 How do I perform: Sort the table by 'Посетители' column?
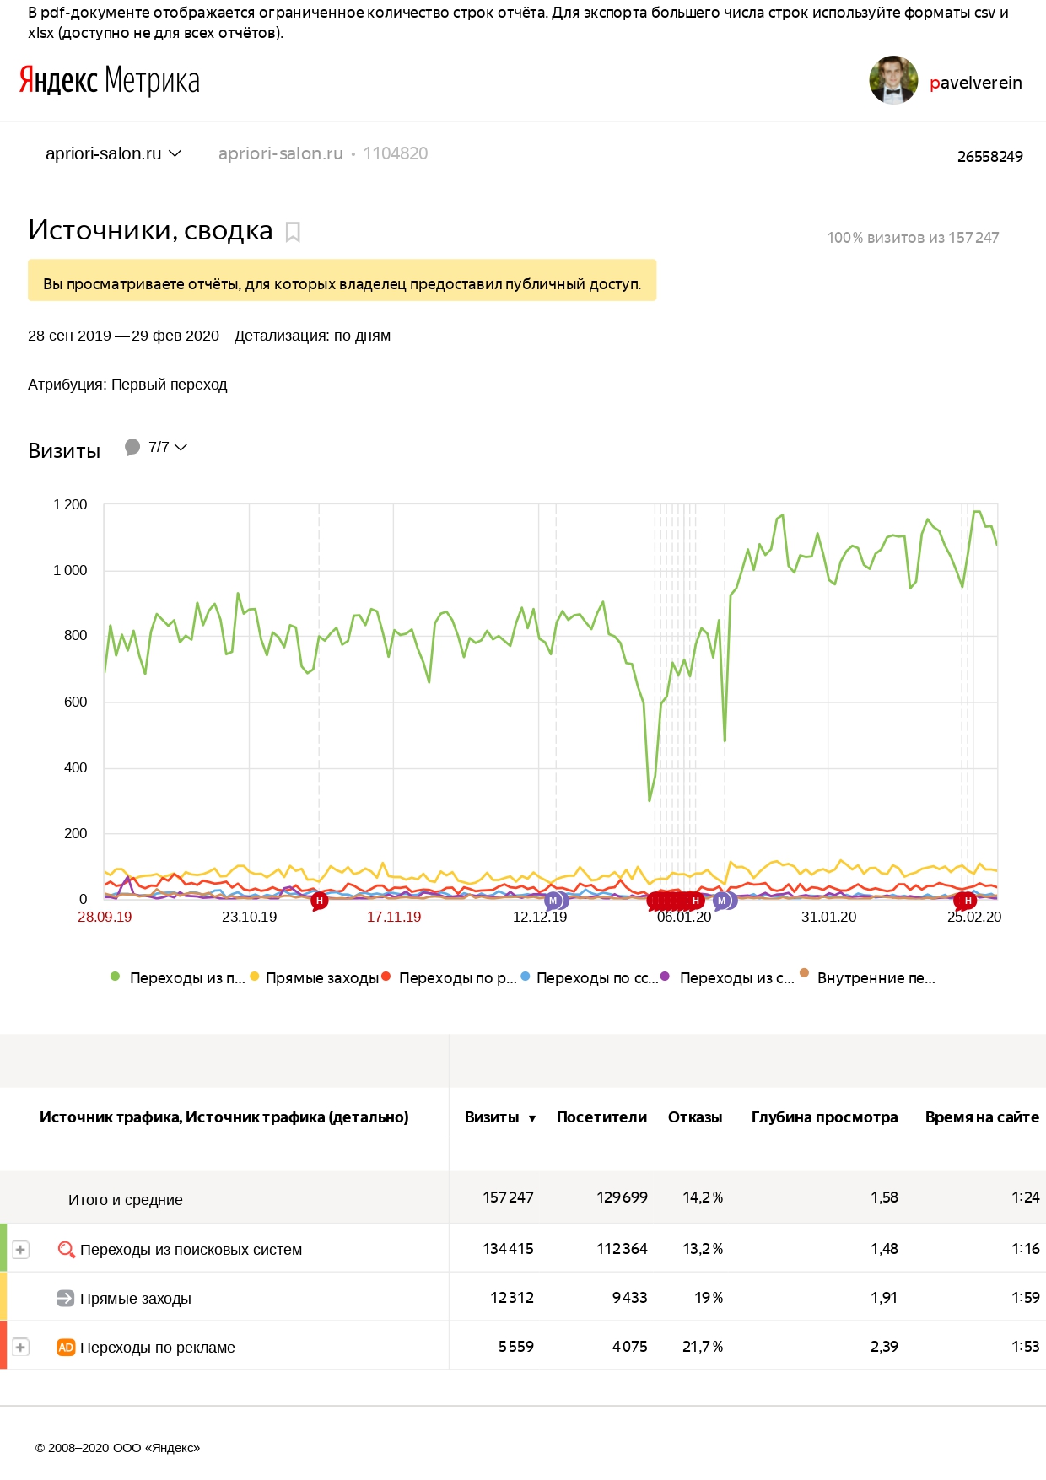click(x=601, y=1117)
